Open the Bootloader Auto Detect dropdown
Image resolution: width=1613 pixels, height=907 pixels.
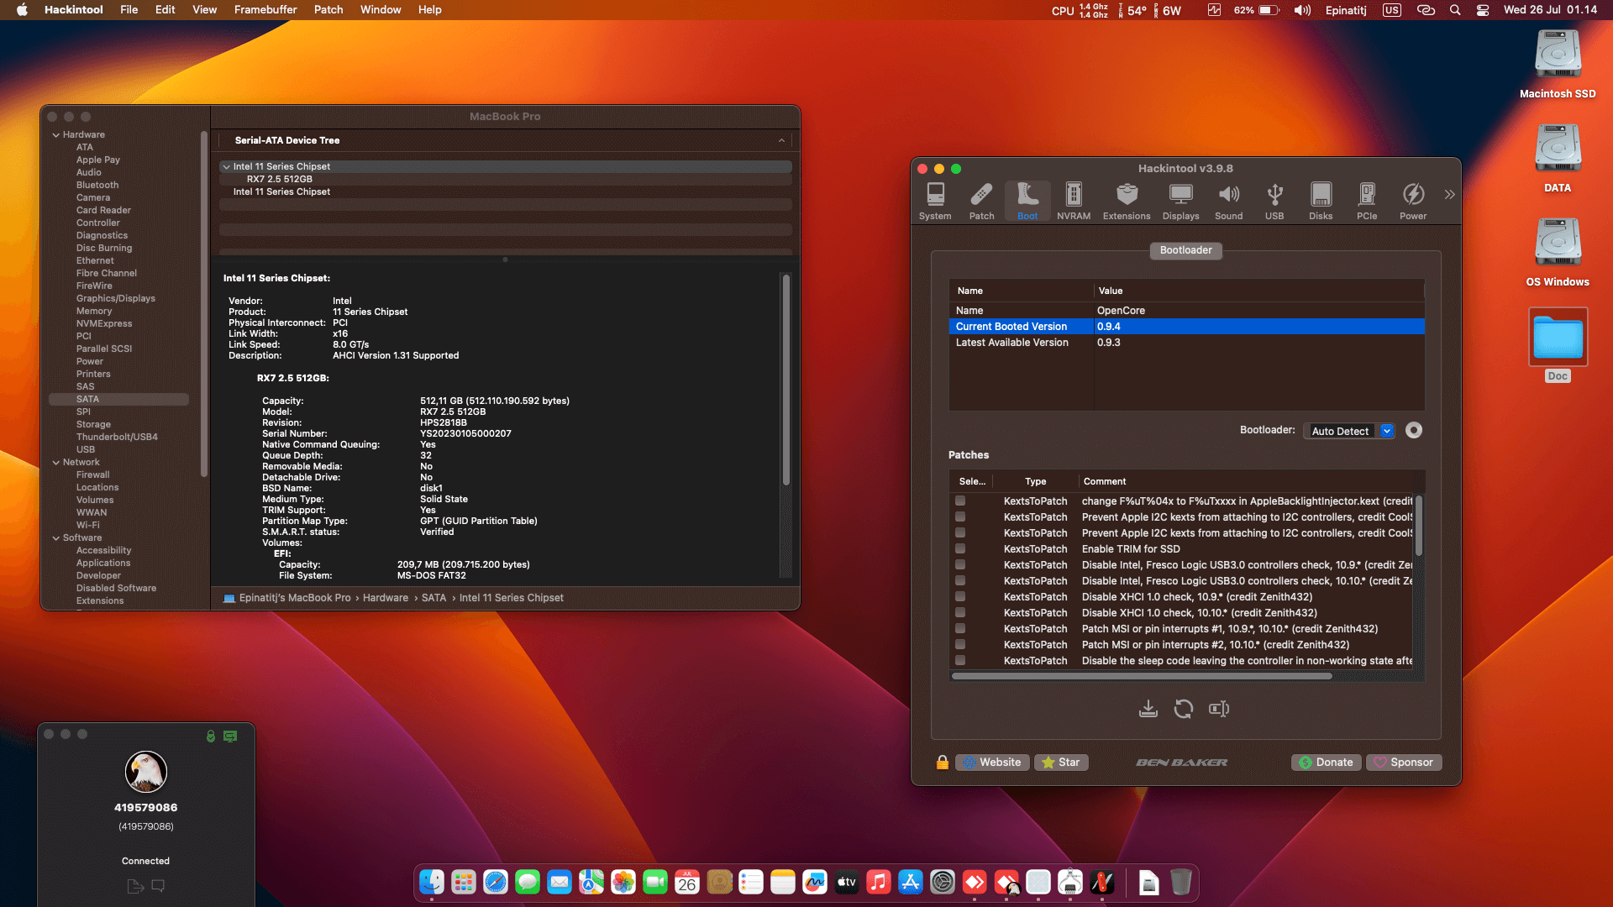[x=1387, y=430]
